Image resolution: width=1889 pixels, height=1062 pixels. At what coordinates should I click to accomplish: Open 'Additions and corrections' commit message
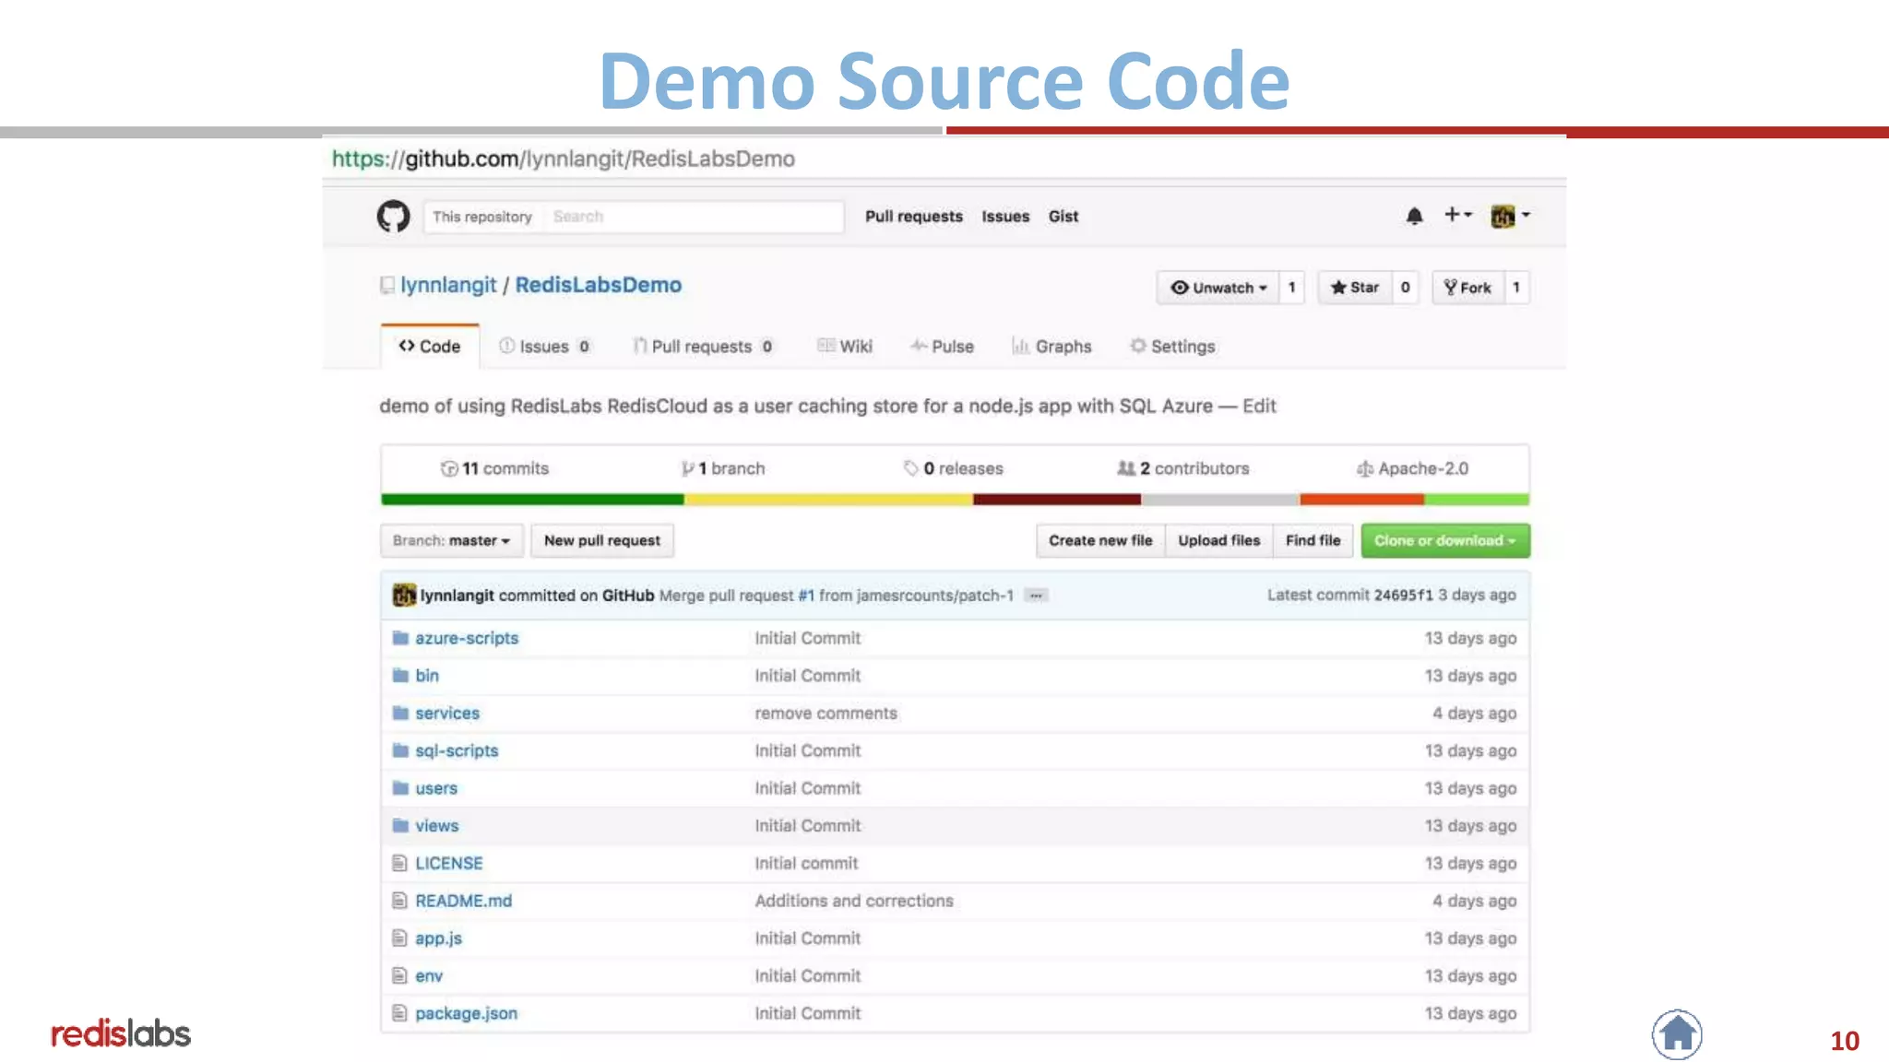[854, 901]
